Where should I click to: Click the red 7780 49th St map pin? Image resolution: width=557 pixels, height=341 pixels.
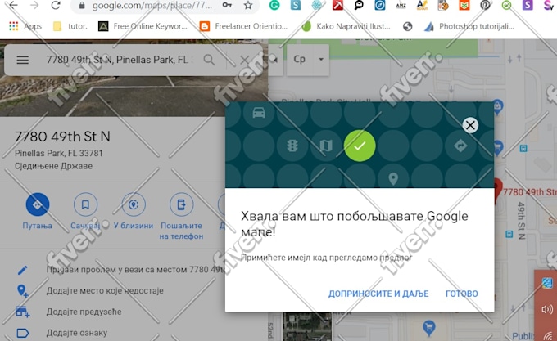pyautogui.click(x=497, y=191)
